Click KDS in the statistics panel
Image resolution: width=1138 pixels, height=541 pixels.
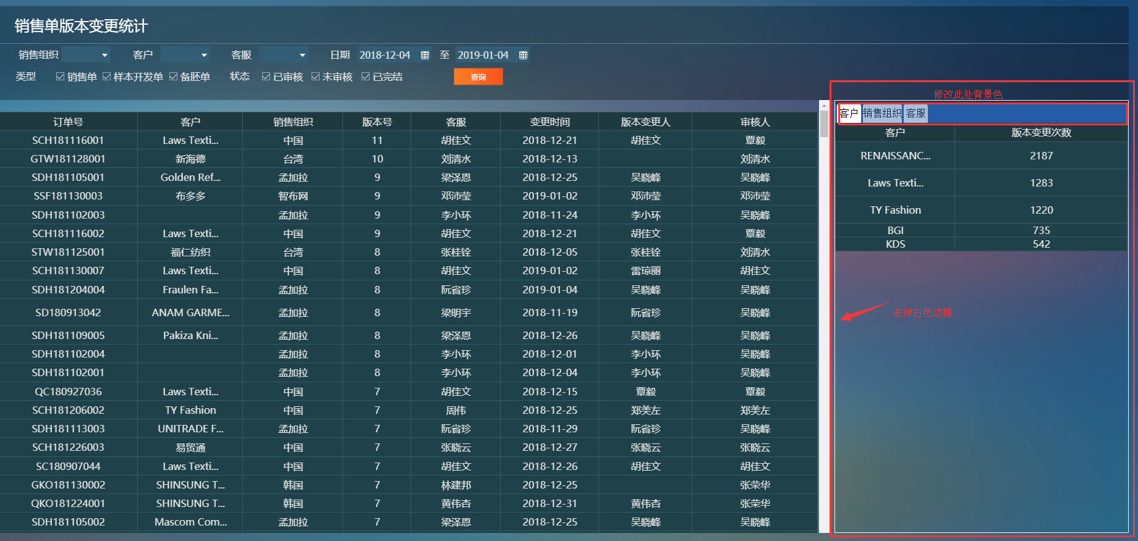[895, 244]
